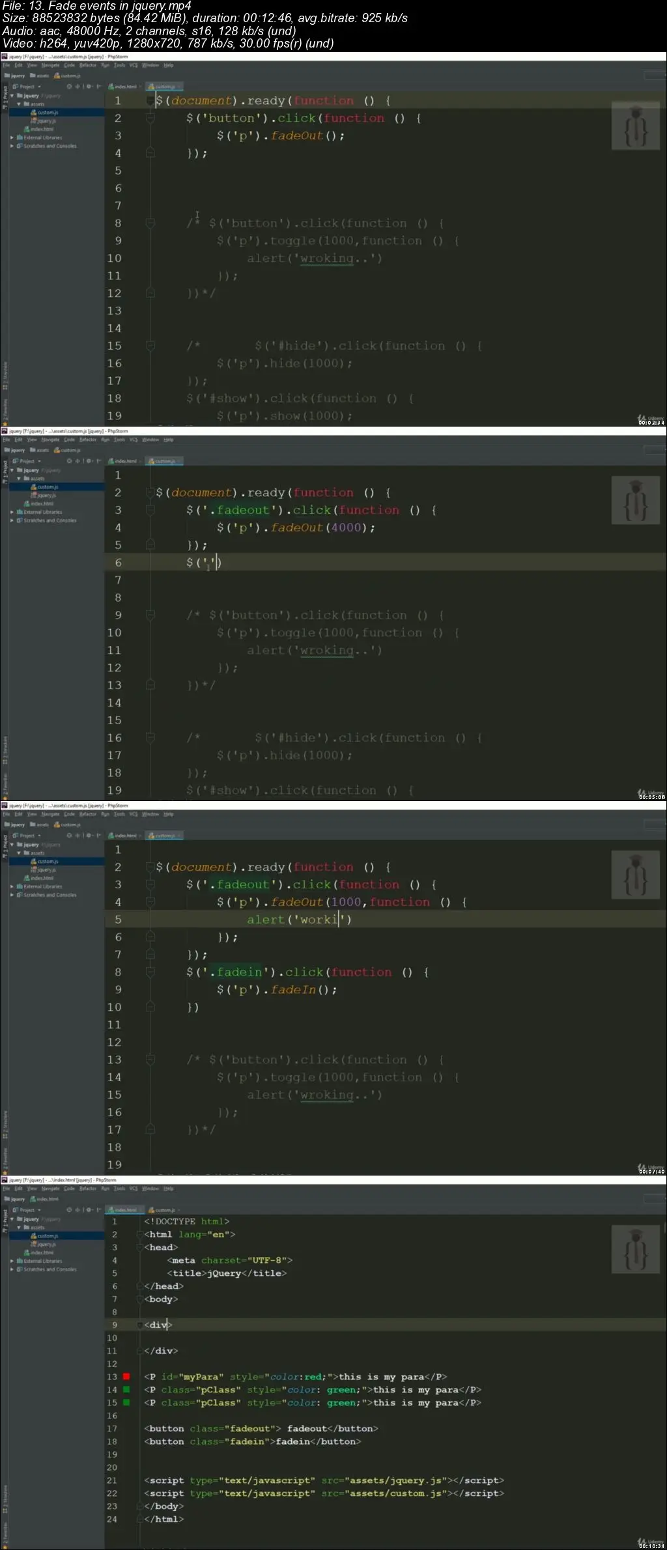The height and width of the screenshot is (1550, 667).
Task: Click the locate-file target icon in the fourth frame
Action: click(x=70, y=1210)
